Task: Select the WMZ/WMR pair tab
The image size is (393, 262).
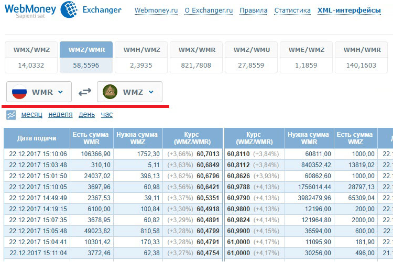Action: [x=86, y=58]
